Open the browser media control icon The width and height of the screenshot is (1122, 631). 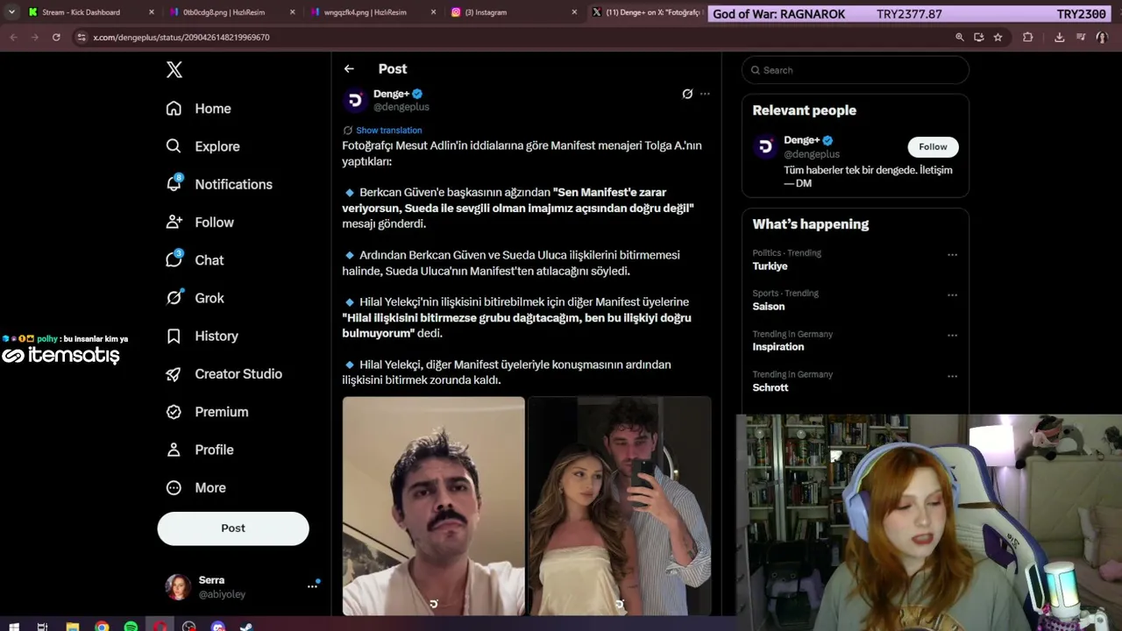click(1082, 37)
